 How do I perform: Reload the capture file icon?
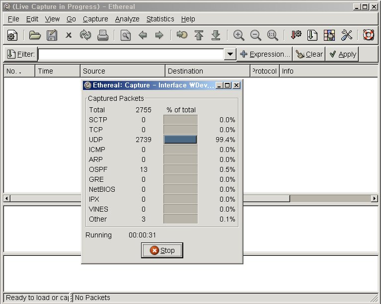coord(85,35)
